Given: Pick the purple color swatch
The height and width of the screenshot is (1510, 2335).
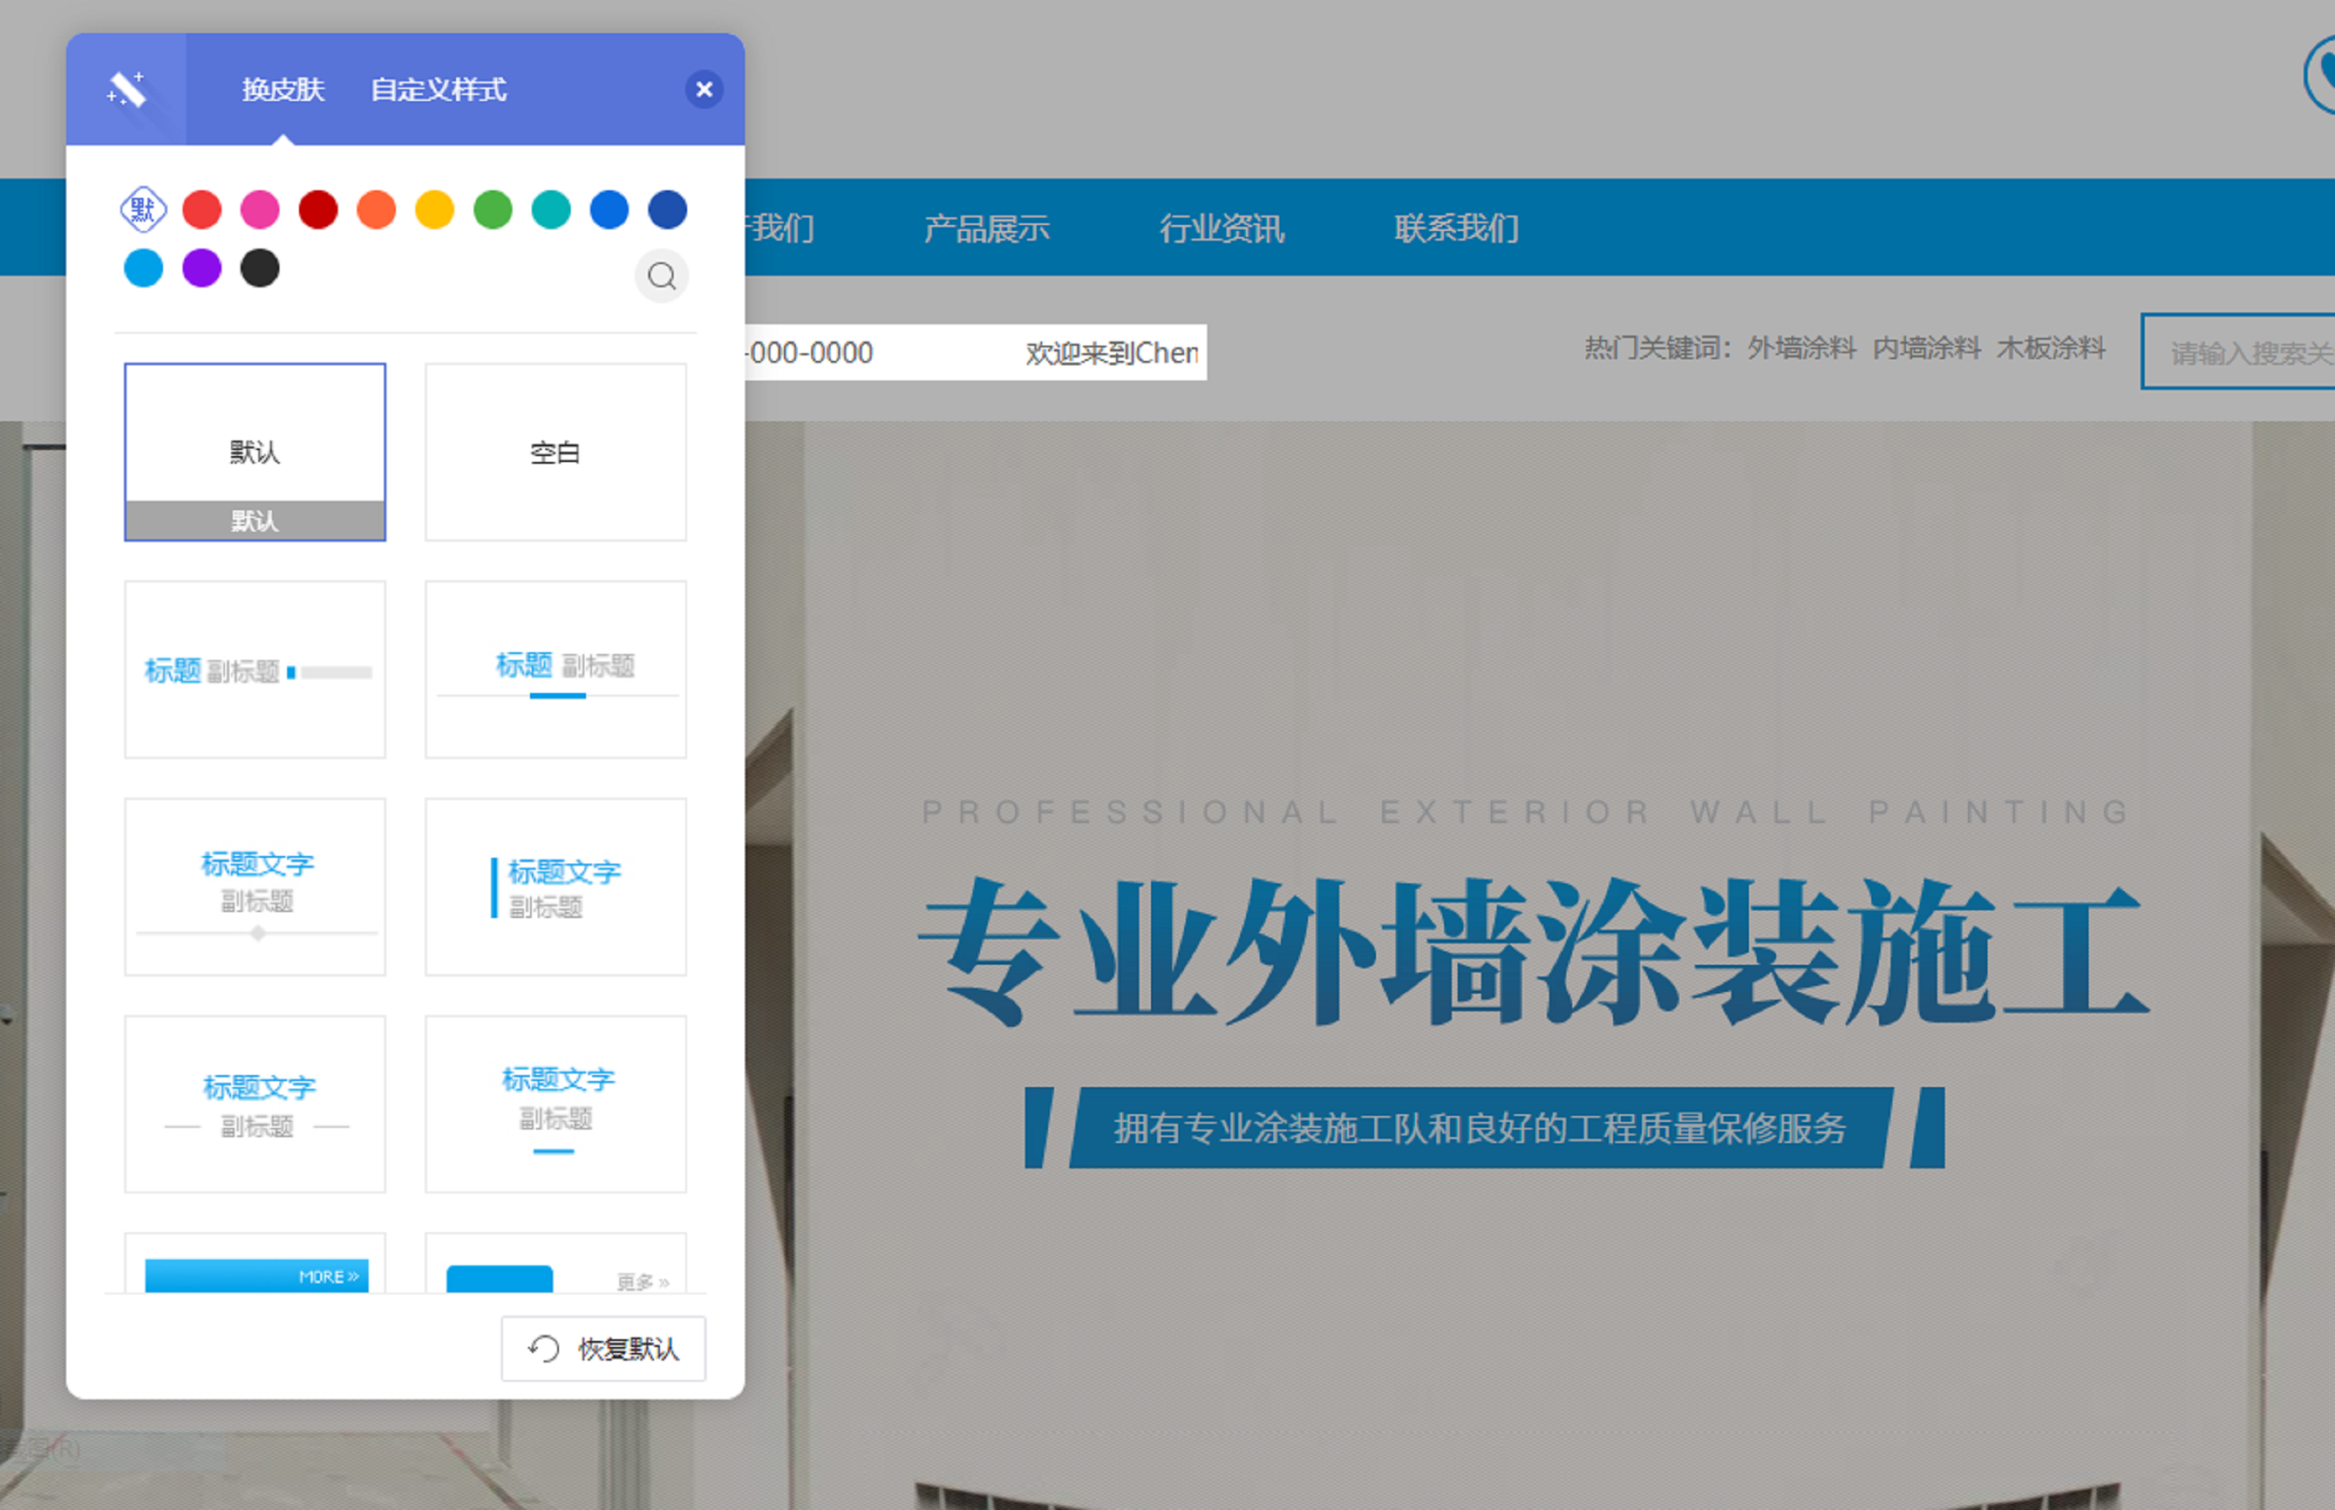Looking at the screenshot, I should click(202, 268).
